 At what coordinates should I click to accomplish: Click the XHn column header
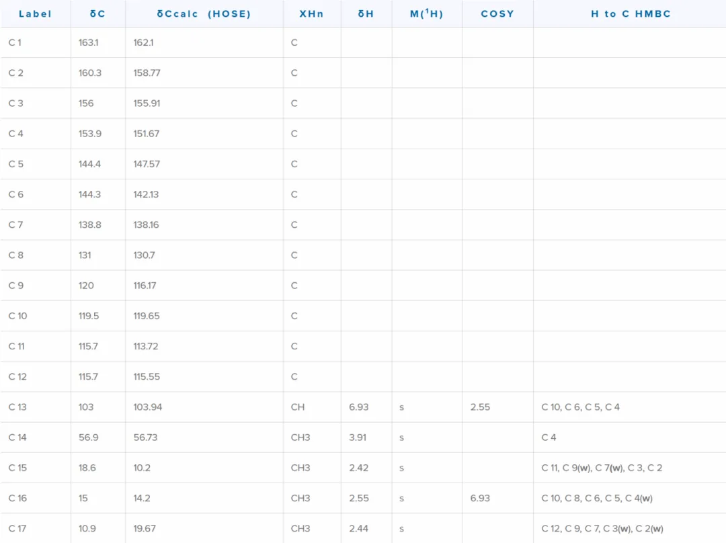tap(311, 14)
